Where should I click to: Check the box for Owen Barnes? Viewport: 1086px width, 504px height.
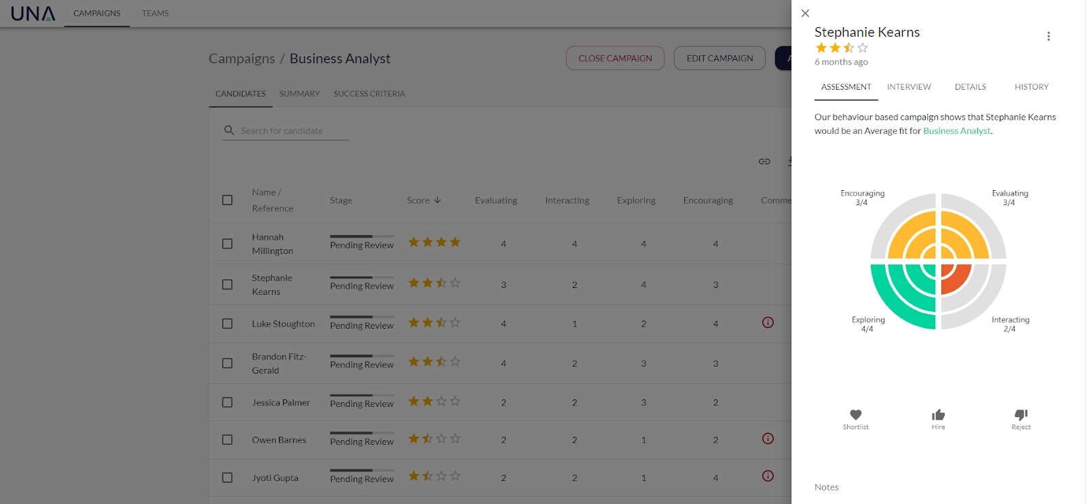(x=227, y=439)
